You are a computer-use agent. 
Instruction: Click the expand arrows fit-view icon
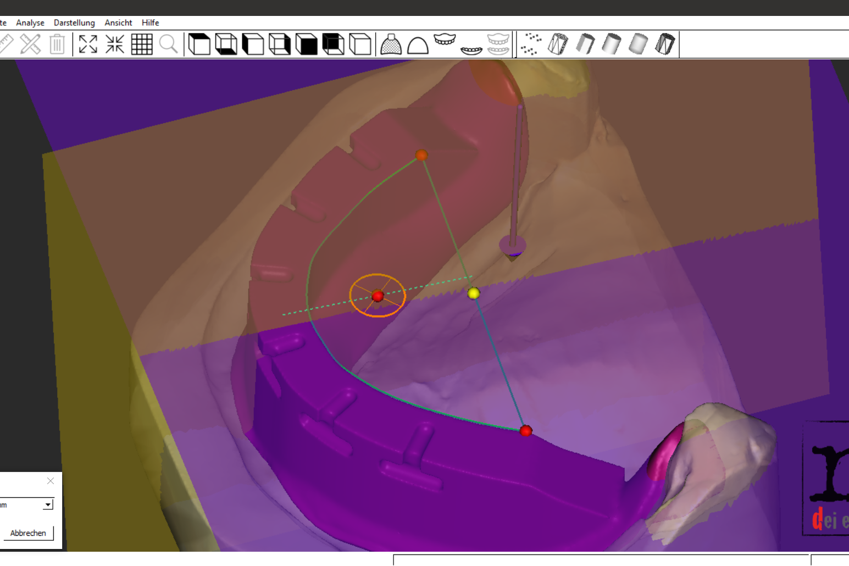point(88,44)
